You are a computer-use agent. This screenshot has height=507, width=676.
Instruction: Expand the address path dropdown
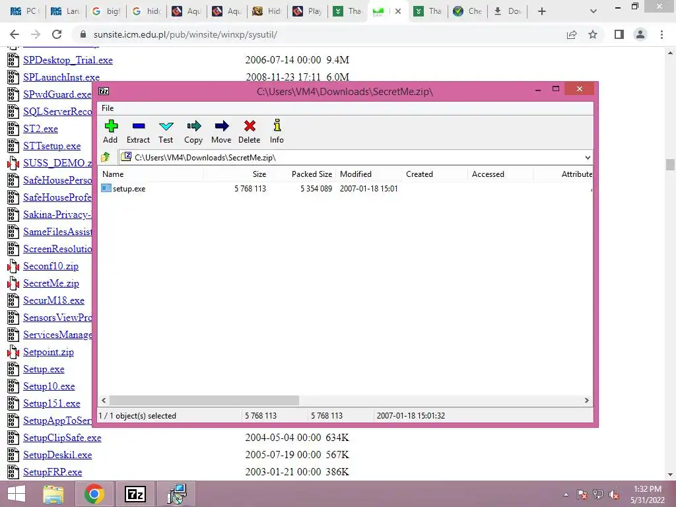tap(587, 157)
